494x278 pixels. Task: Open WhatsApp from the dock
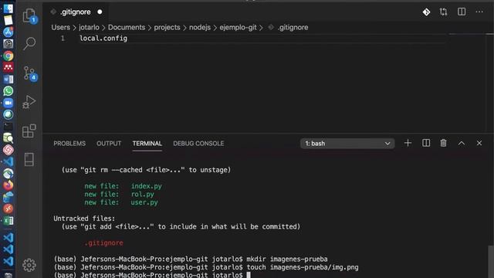8,91
